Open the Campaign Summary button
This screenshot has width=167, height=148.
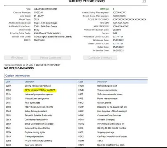[100, 58]
